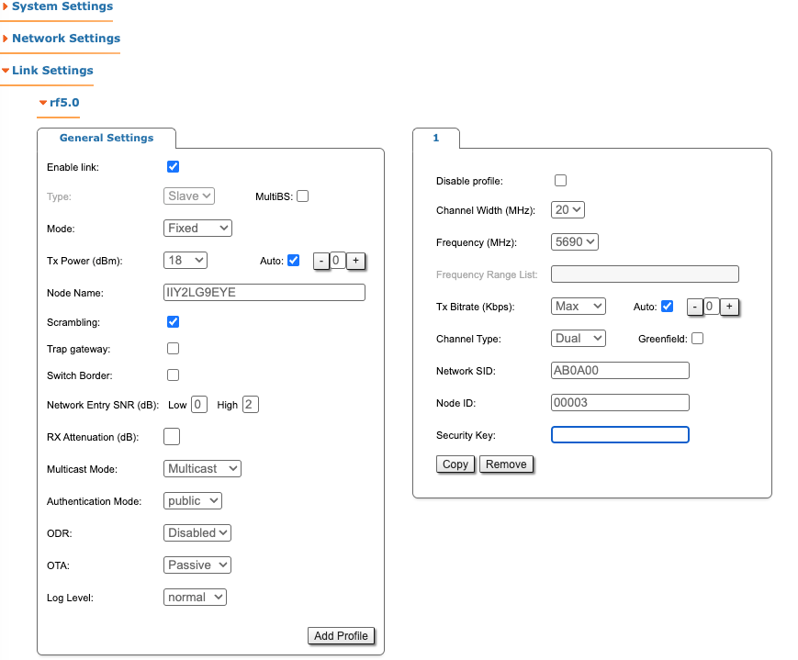Image resolution: width=798 pixels, height=660 pixels.
Task: Click the Network Entry SNR Low field
Action: click(x=199, y=405)
